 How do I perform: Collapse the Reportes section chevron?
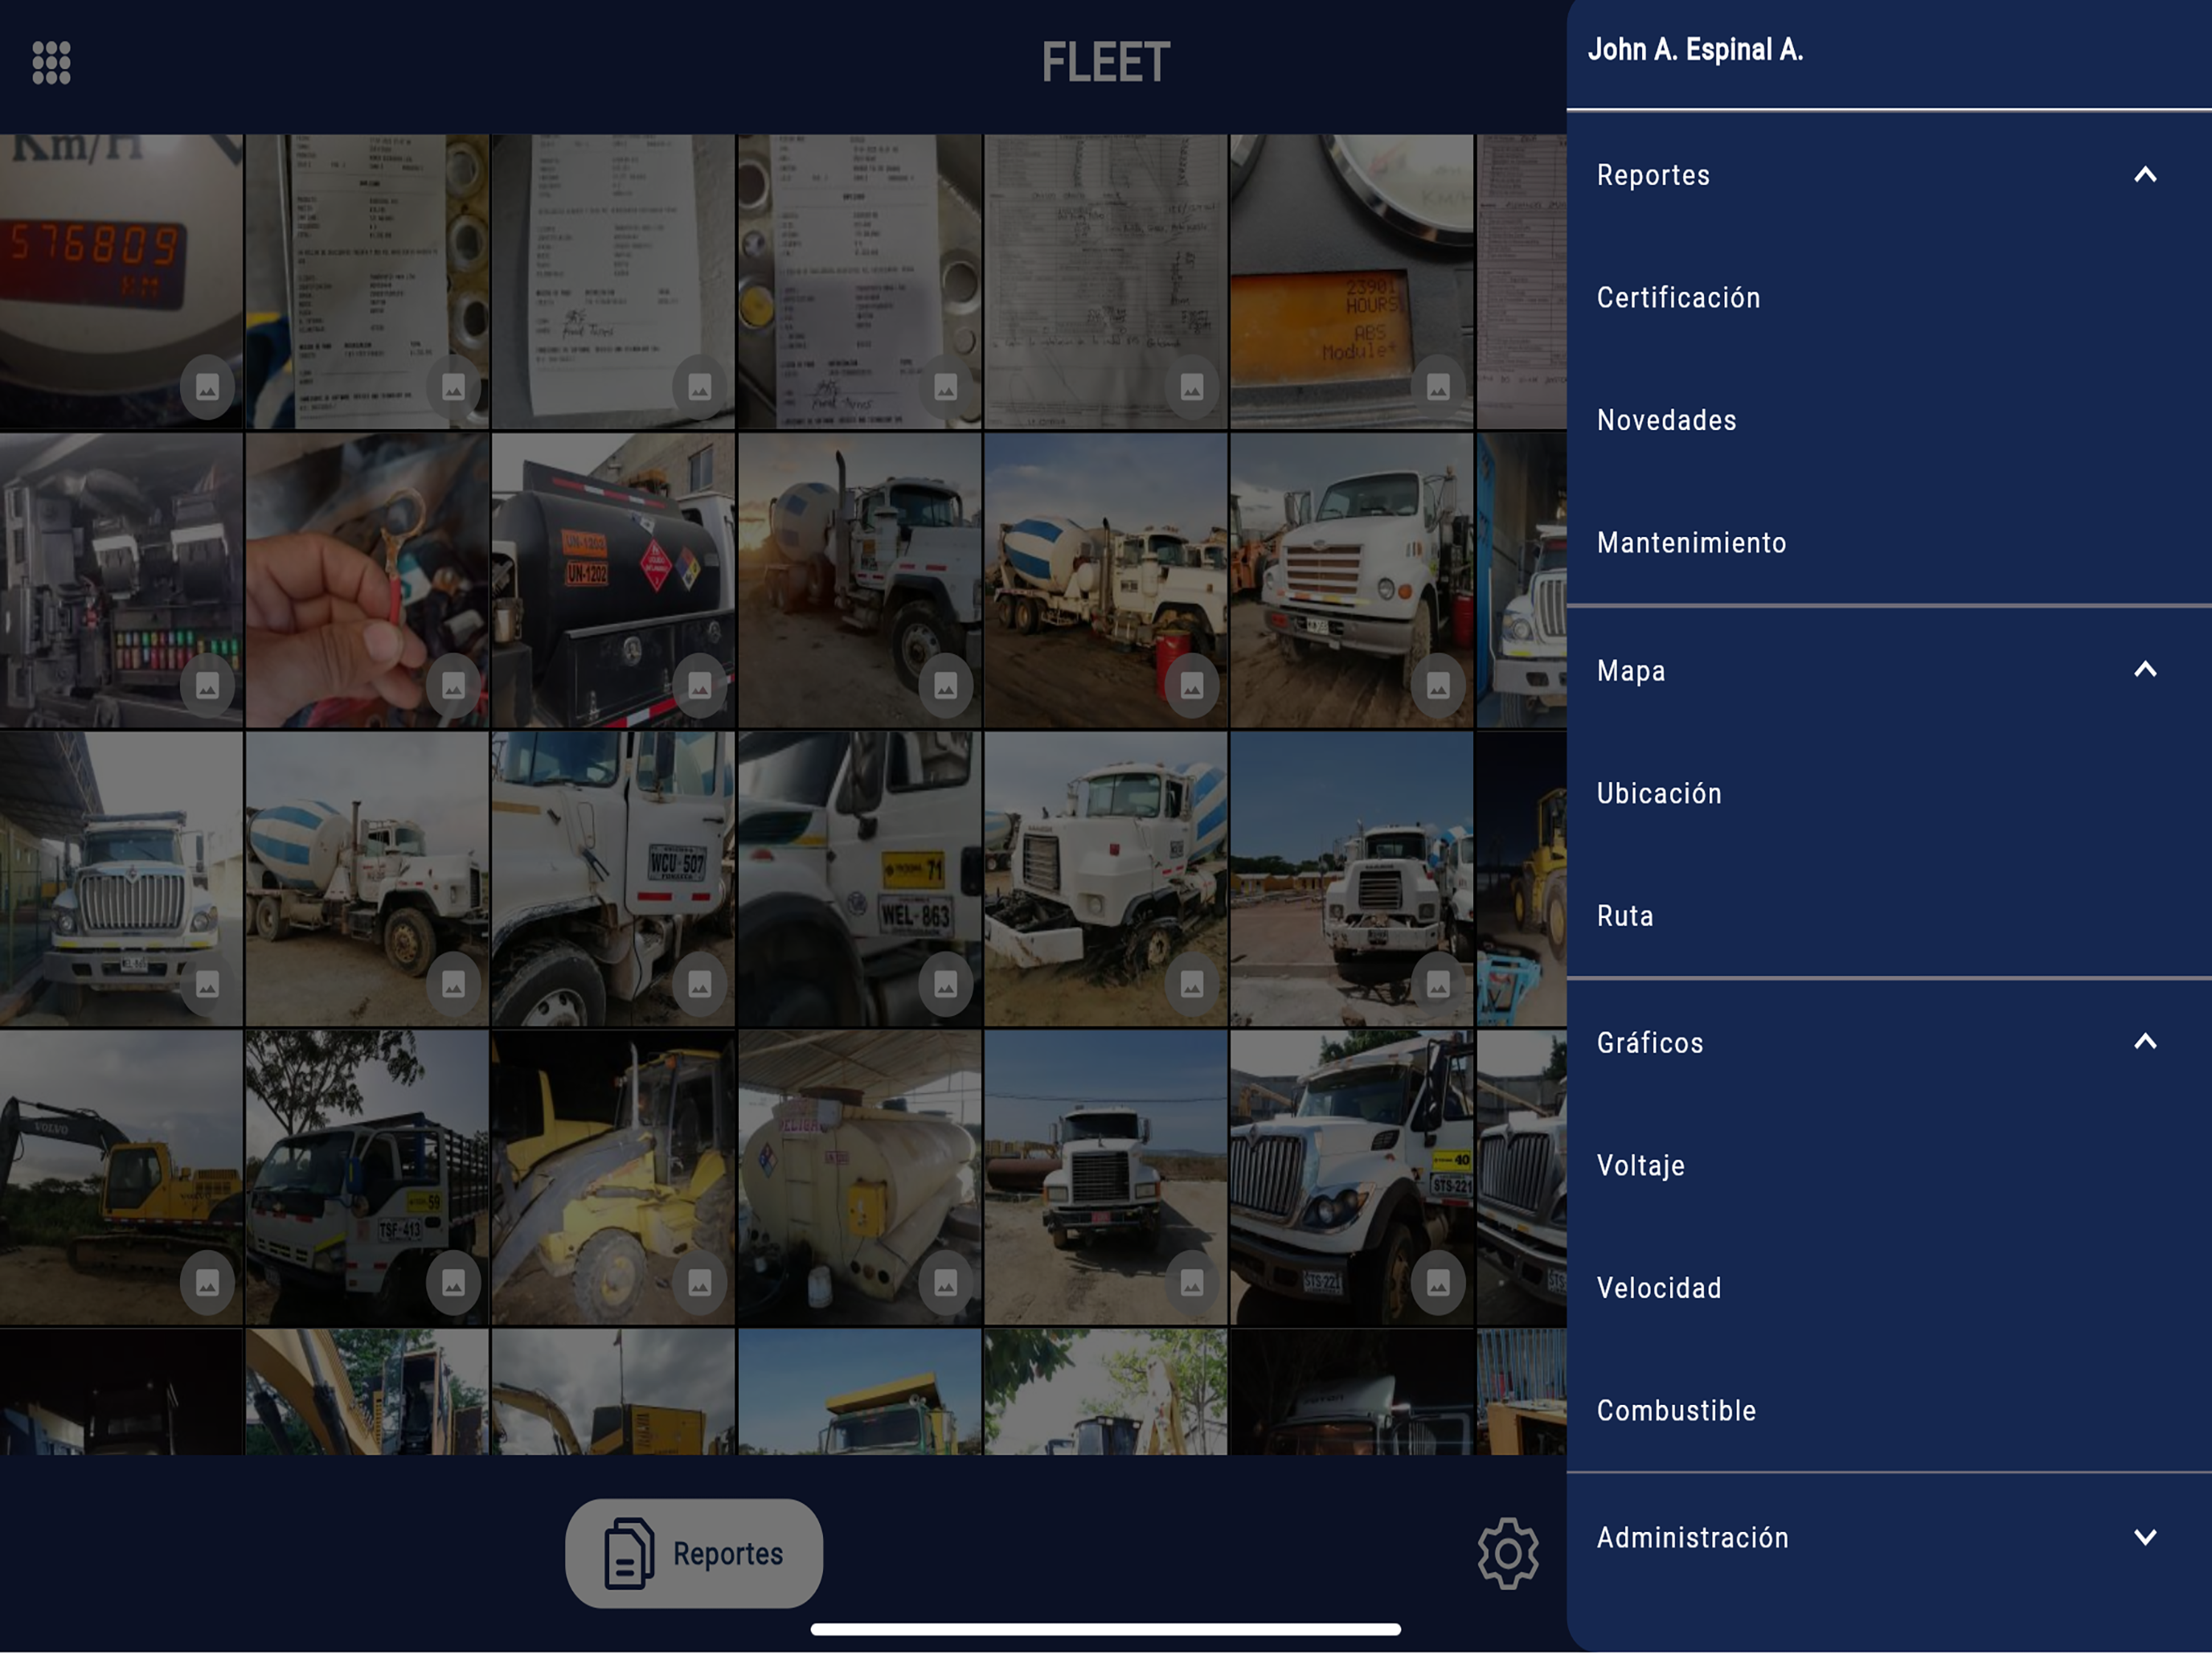(2144, 175)
